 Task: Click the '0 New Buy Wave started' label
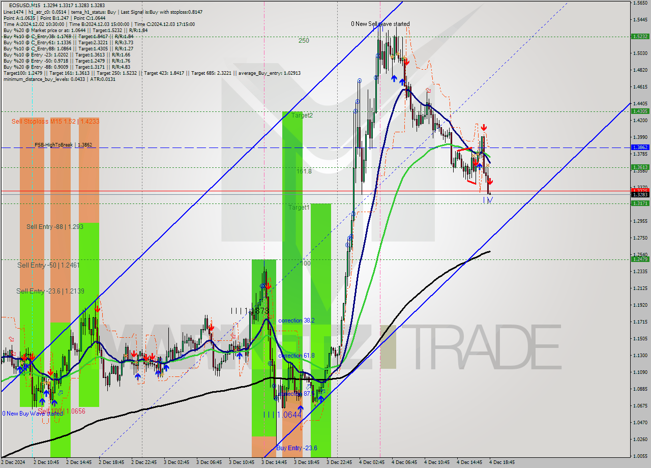point(32,413)
